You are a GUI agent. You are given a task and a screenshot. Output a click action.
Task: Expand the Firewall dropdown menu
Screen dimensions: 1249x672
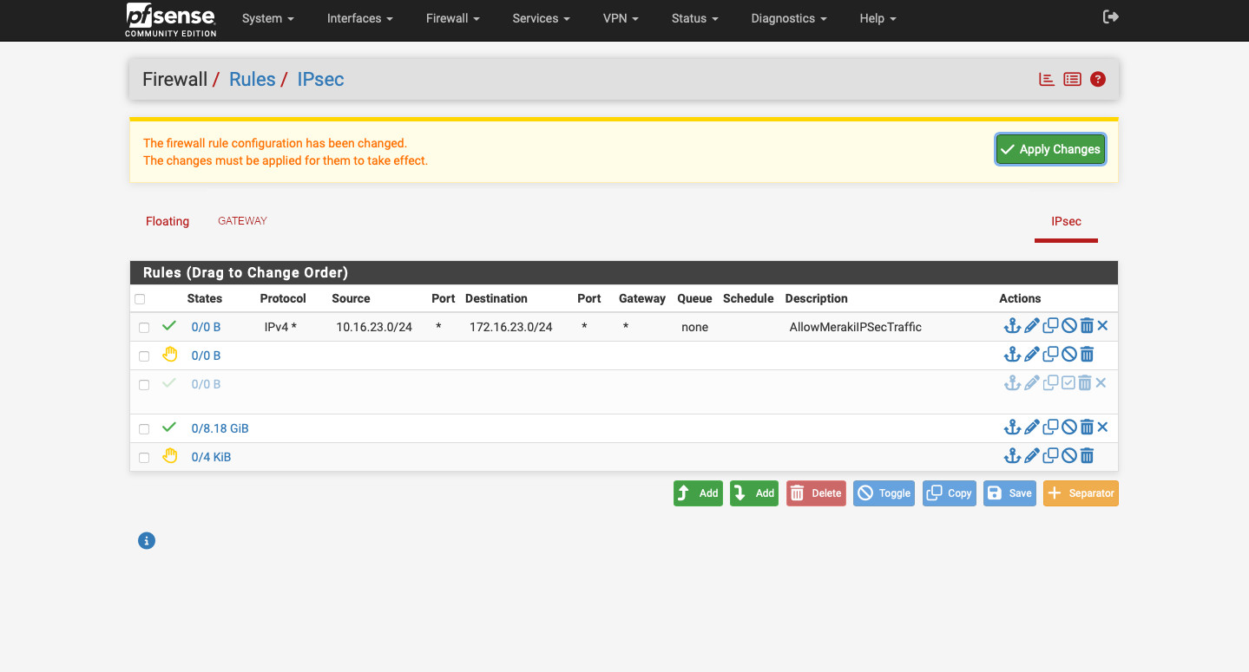(452, 18)
